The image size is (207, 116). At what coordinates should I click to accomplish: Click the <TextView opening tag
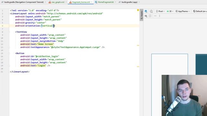21,32
